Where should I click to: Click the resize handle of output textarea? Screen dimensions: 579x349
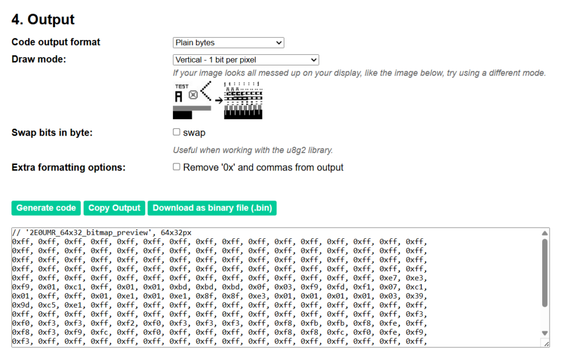(546, 343)
